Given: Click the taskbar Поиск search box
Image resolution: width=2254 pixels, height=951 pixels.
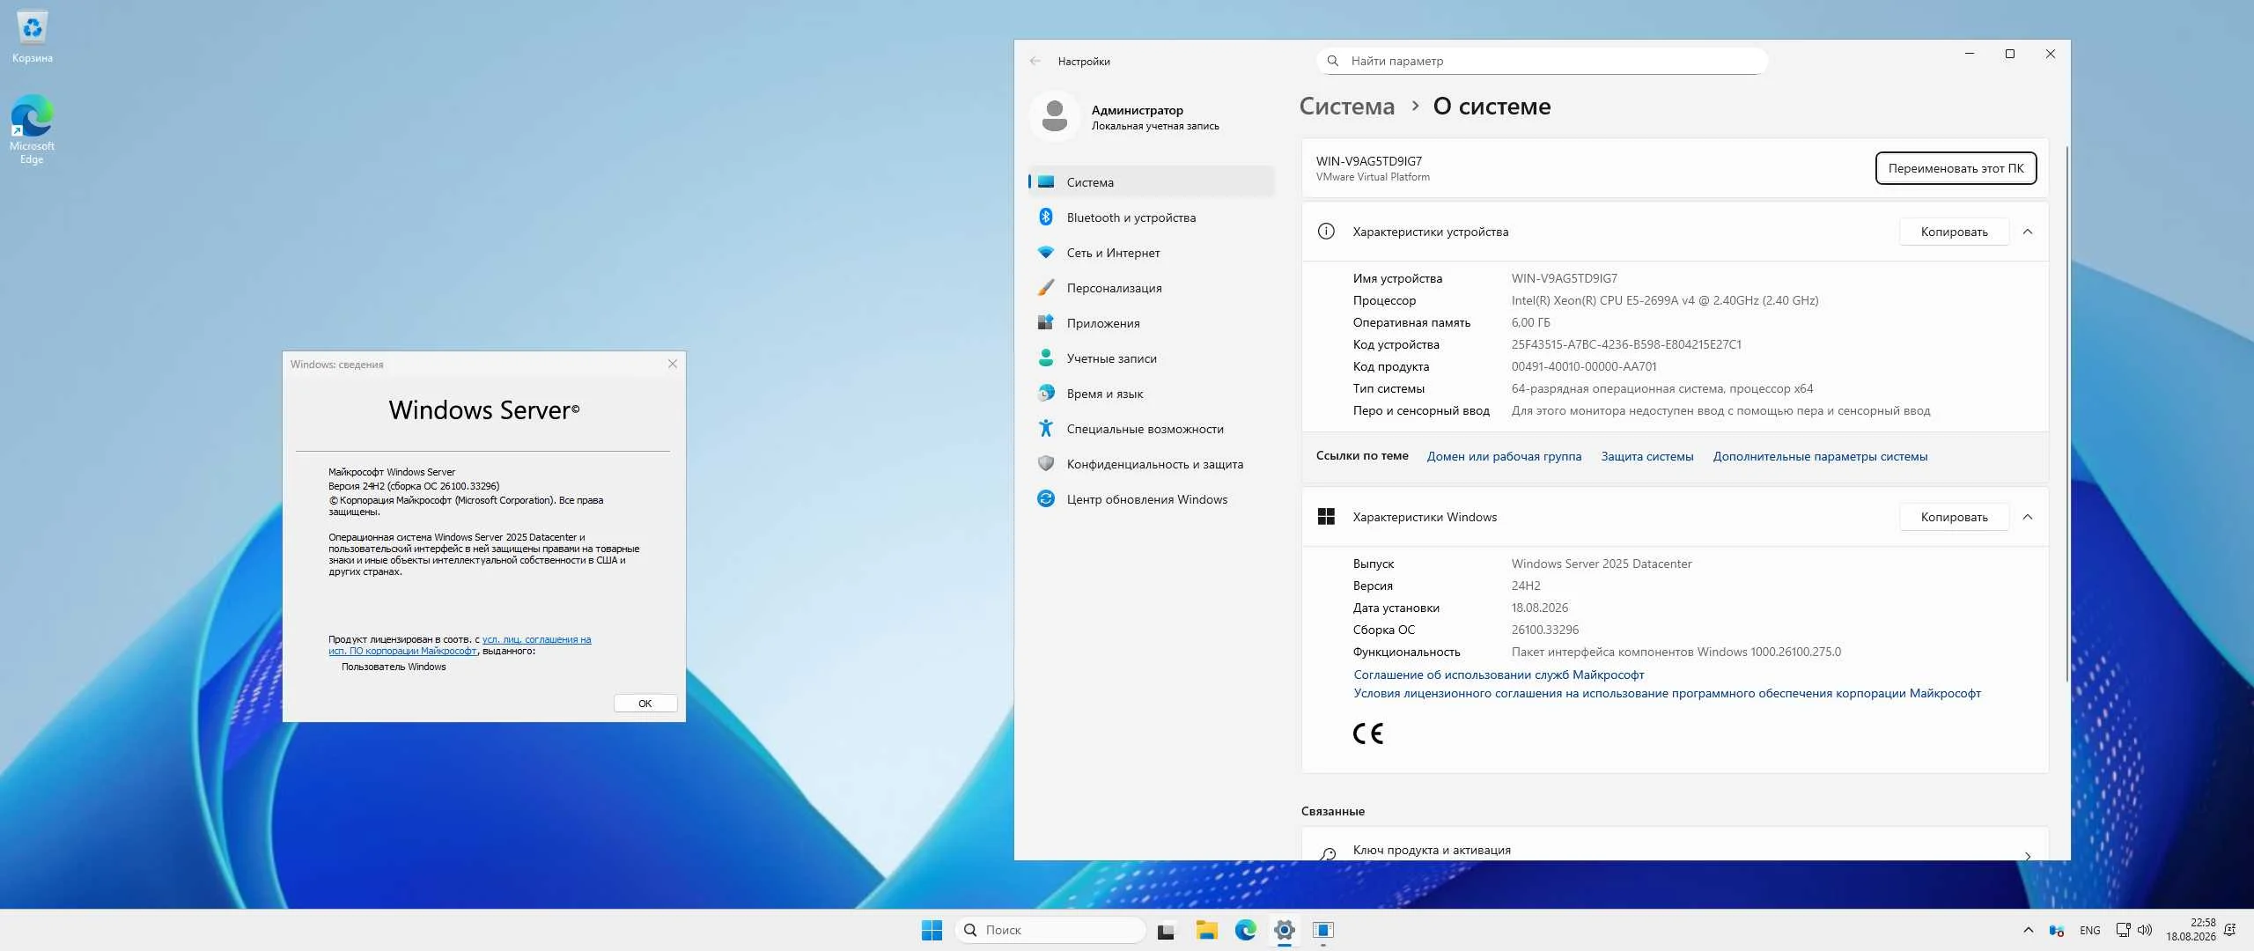Looking at the screenshot, I should pyautogui.click(x=1050, y=930).
